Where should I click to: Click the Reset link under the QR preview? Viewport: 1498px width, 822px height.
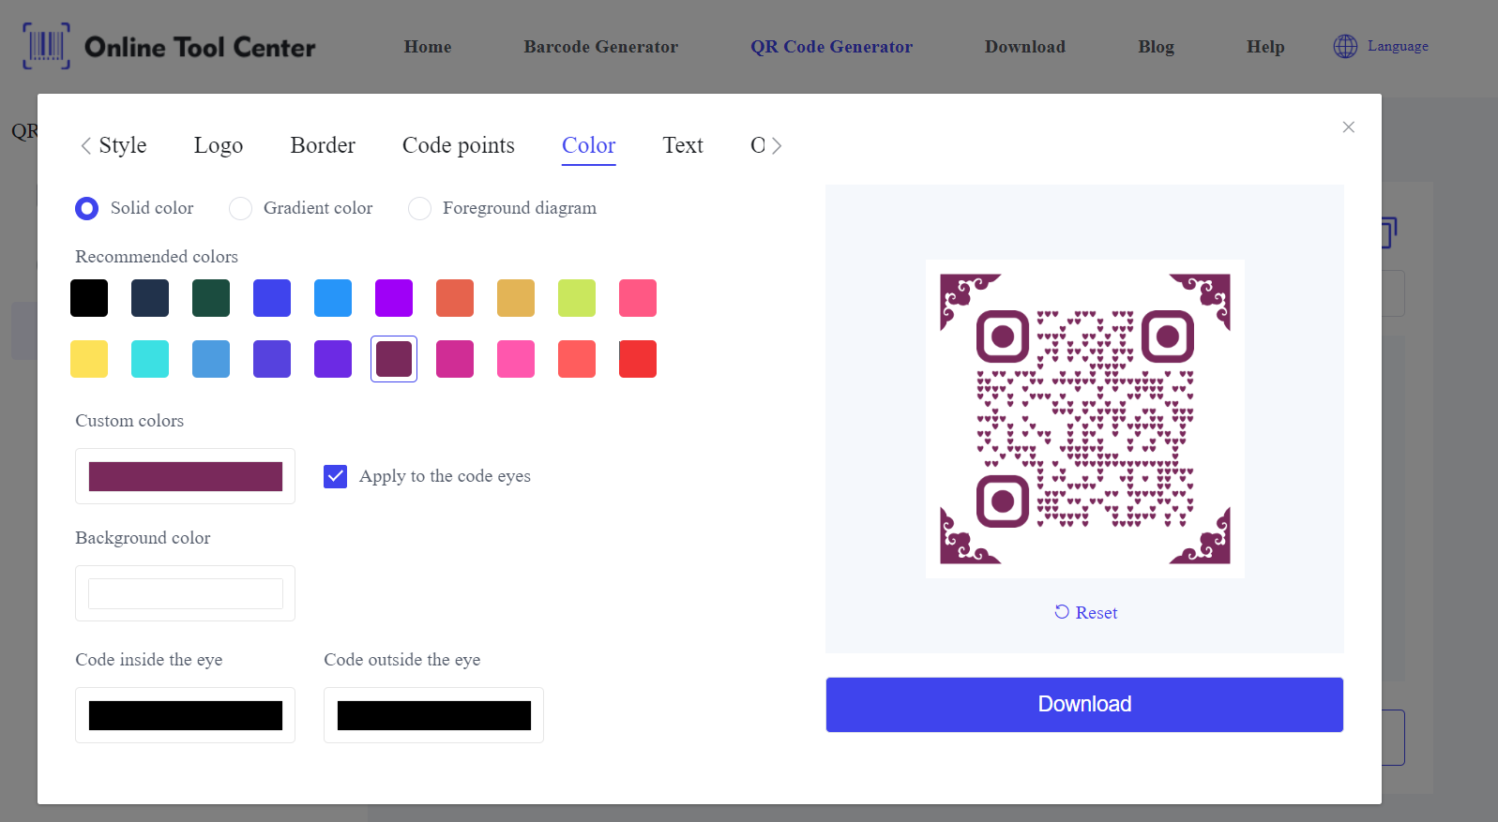1096,612
